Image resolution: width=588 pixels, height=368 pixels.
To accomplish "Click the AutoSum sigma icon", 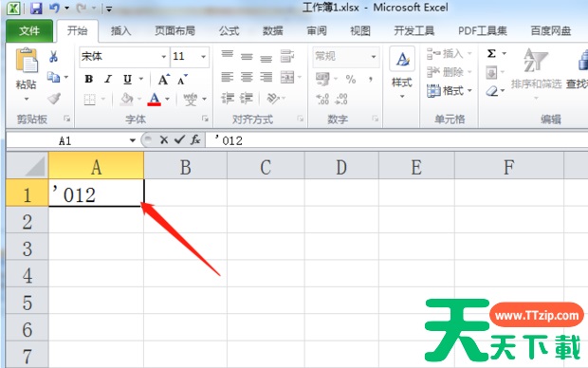I will point(491,54).
